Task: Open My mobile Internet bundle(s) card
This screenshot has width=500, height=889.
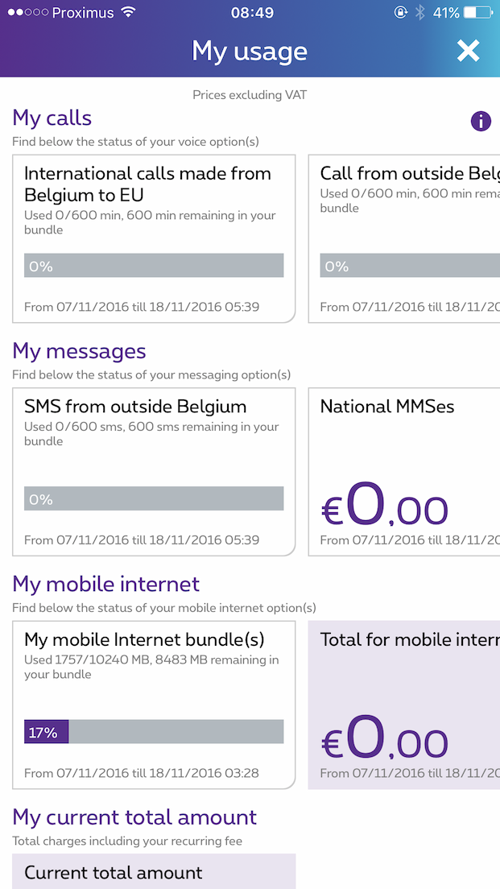Action: pos(154,705)
